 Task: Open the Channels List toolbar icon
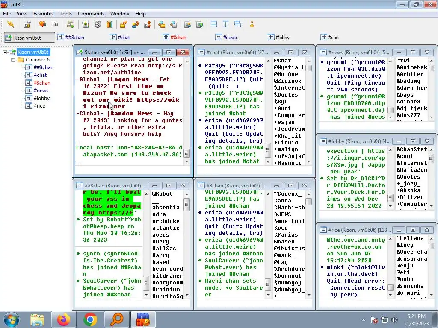click(55, 24)
